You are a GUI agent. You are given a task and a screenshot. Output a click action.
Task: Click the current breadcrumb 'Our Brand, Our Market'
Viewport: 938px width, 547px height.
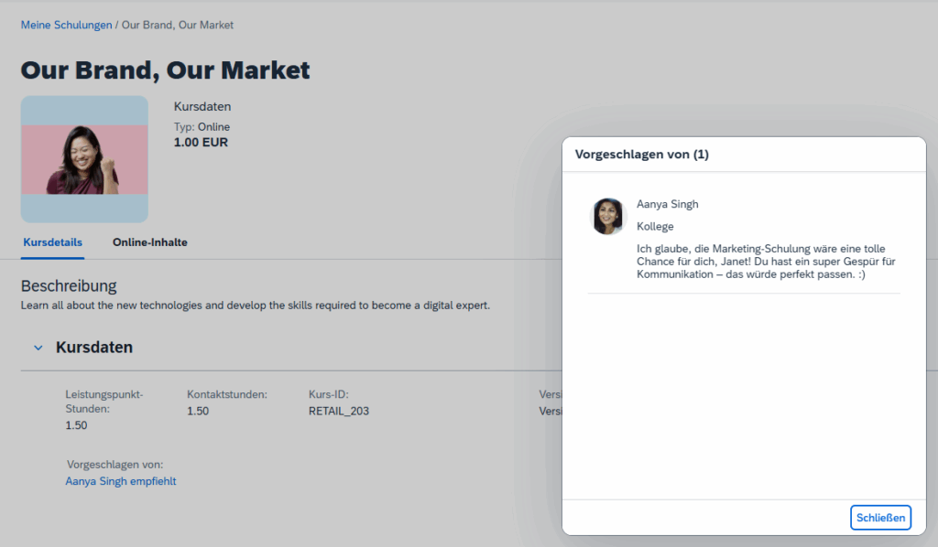177,25
